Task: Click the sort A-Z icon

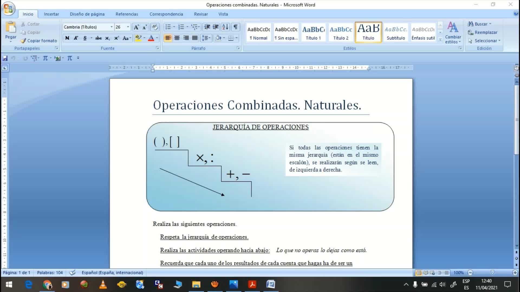Action: click(x=225, y=27)
